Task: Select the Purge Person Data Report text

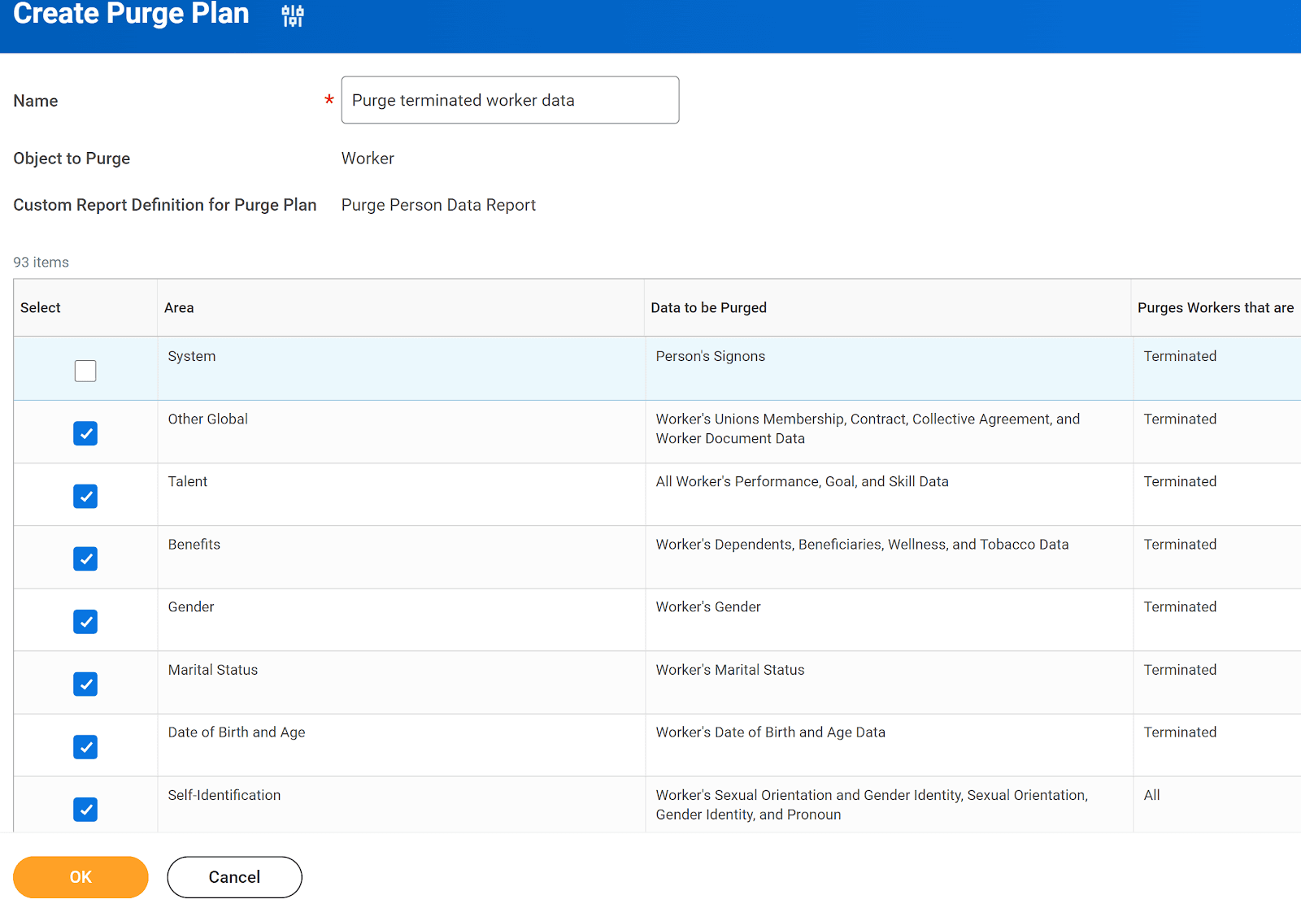Action: point(438,205)
